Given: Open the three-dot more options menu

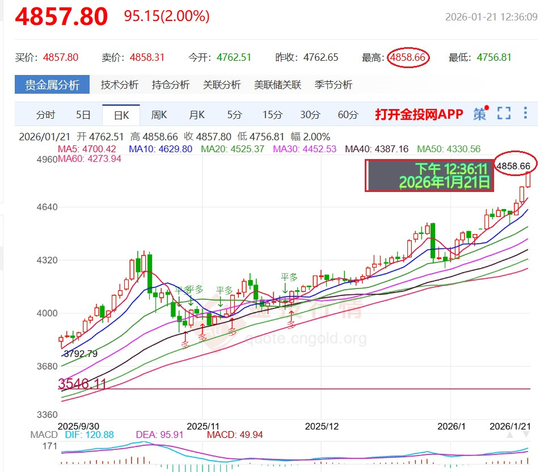Looking at the screenshot, I should click(x=525, y=113).
